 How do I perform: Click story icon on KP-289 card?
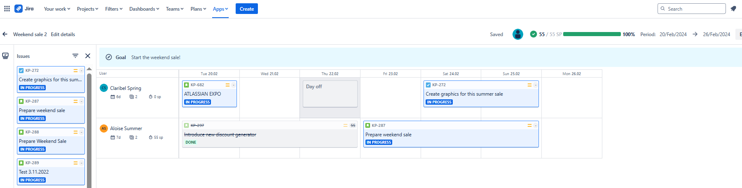(21, 163)
